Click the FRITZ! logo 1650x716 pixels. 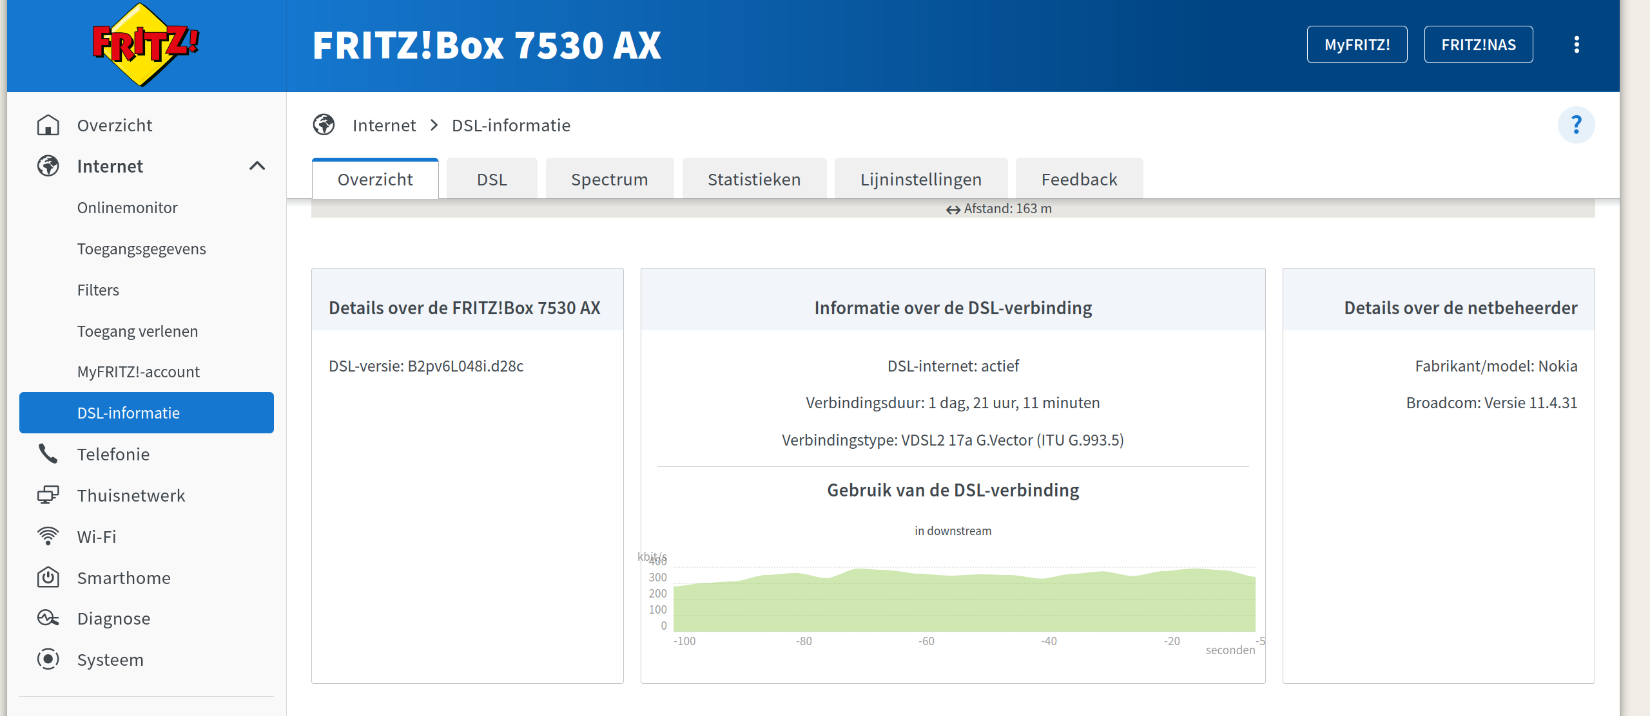pos(146,45)
